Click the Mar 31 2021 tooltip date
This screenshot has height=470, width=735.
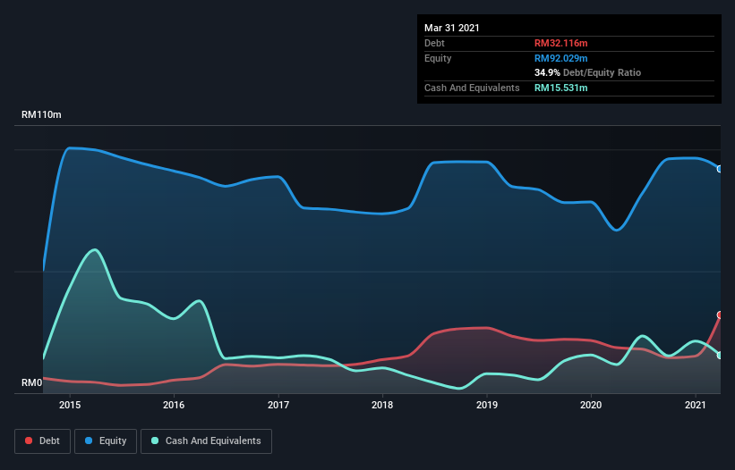pos(452,28)
